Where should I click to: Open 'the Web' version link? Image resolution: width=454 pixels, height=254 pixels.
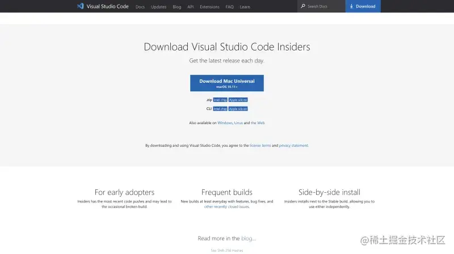pos(258,122)
